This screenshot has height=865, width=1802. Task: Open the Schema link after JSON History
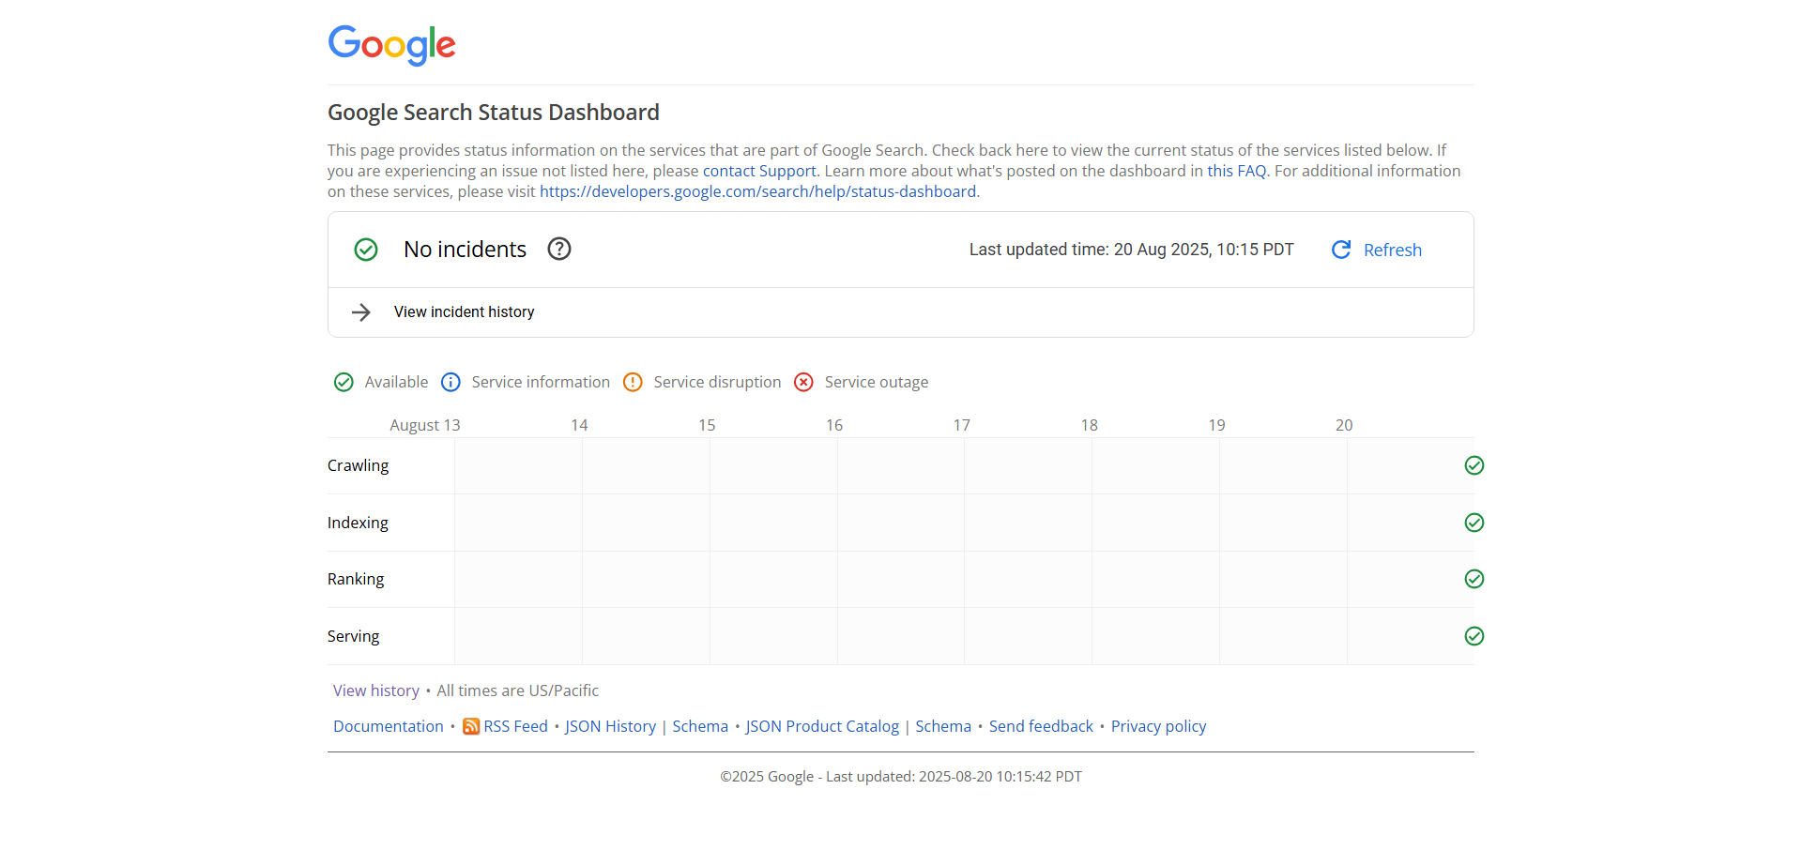(700, 726)
